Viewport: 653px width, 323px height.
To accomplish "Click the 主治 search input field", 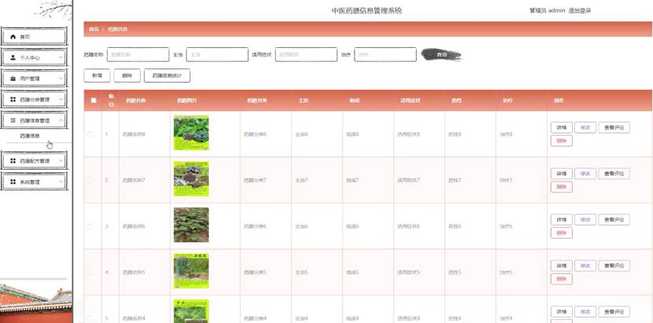I will coord(217,54).
